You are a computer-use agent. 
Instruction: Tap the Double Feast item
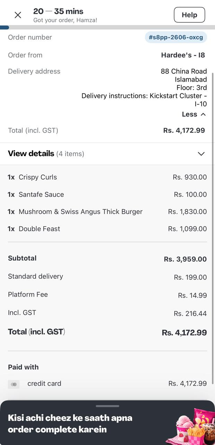click(39, 229)
